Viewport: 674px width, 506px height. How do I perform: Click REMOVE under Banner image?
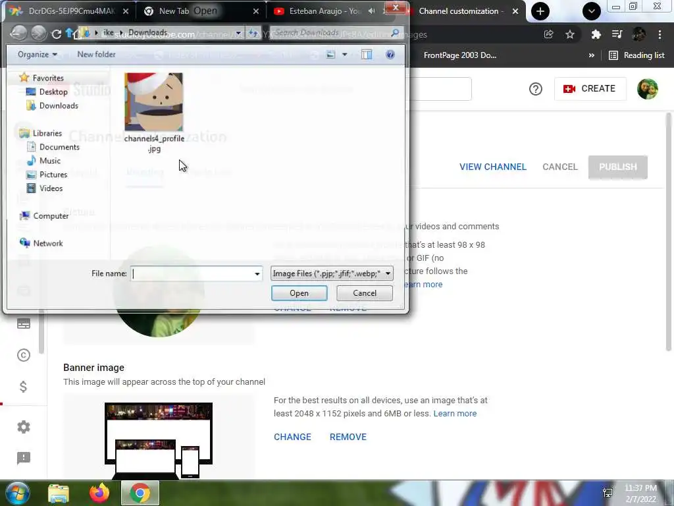348,437
